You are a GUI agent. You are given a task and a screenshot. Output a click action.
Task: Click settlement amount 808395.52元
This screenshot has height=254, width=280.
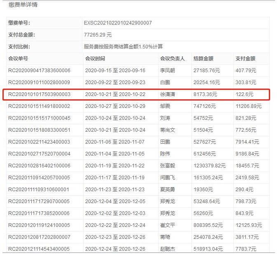(x=210, y=225)
